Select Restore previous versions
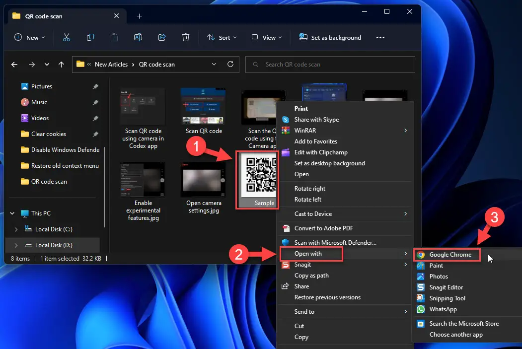This screenshot has width=522, height=349. coord(345,297)
